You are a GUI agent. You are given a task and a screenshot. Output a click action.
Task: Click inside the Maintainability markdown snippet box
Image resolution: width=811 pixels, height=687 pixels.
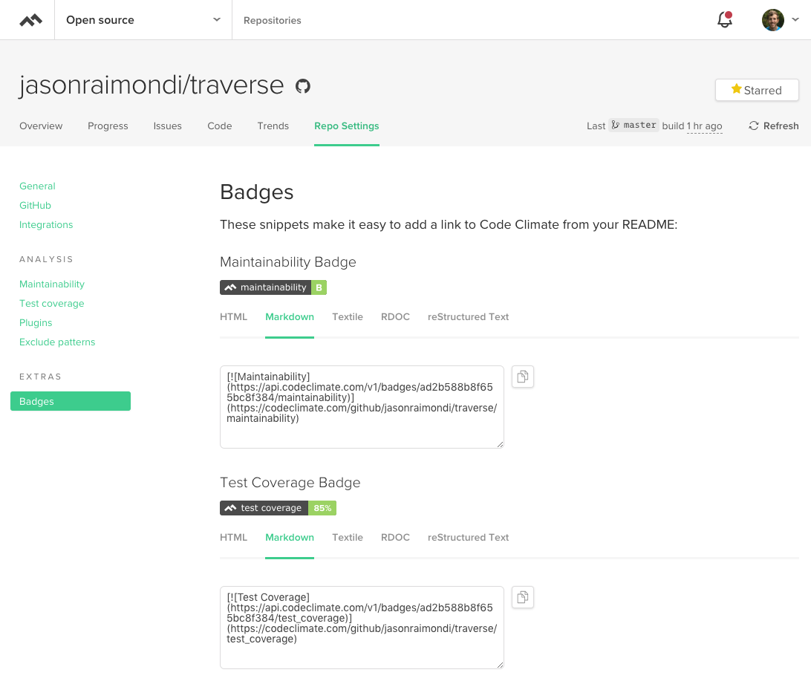[362, 407]
